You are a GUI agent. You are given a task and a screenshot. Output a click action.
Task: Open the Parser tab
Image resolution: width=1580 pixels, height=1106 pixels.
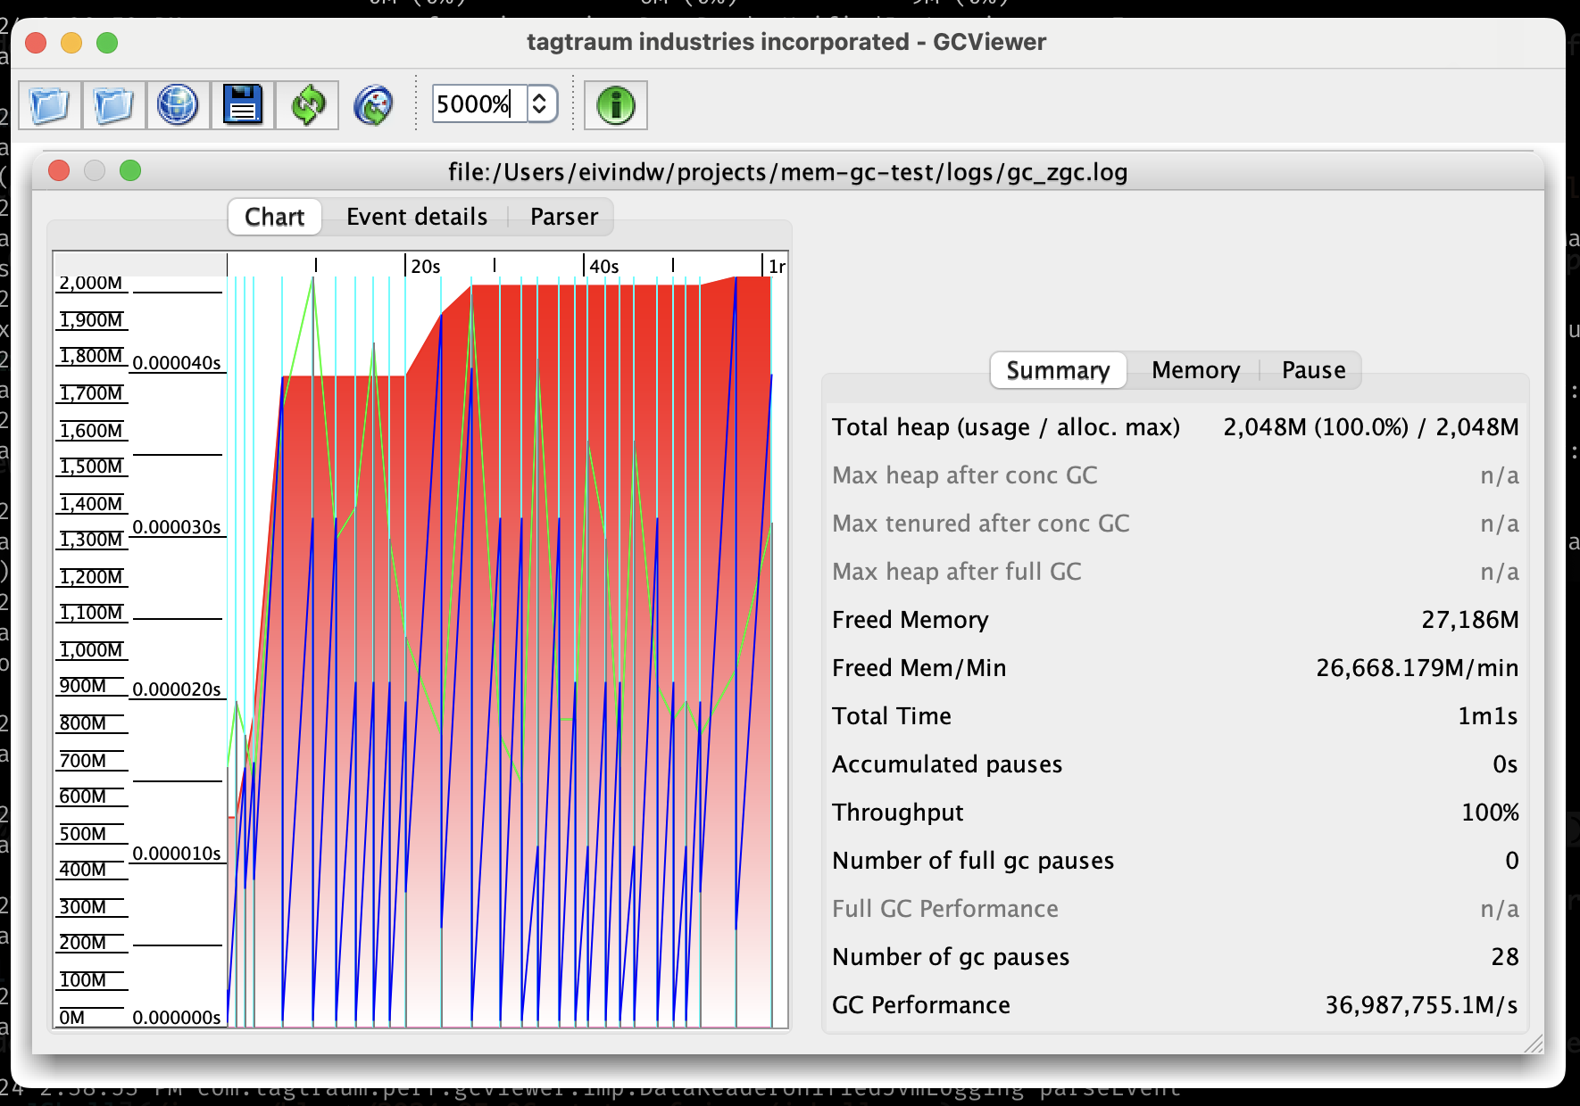[x=563, y=217]
